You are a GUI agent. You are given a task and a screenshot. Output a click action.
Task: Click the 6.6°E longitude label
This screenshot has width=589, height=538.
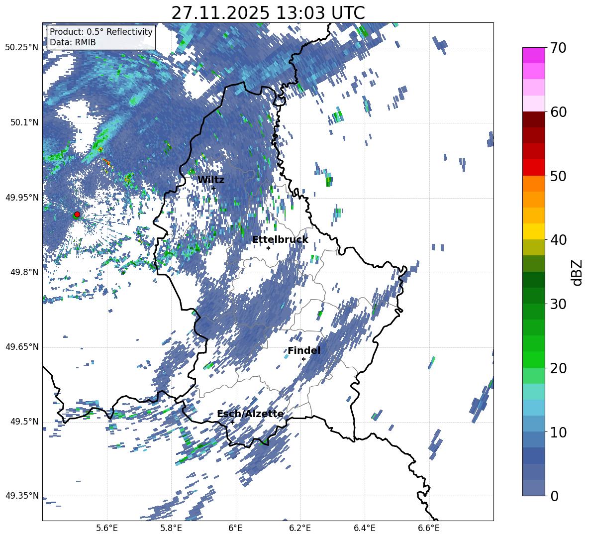pyautogui.click(x=429, y=529)
